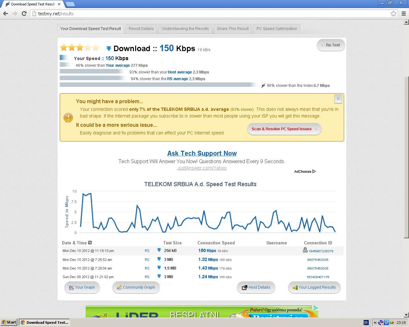Click download arrow icon beside 256 kB
409x327 pixels.
159,250
